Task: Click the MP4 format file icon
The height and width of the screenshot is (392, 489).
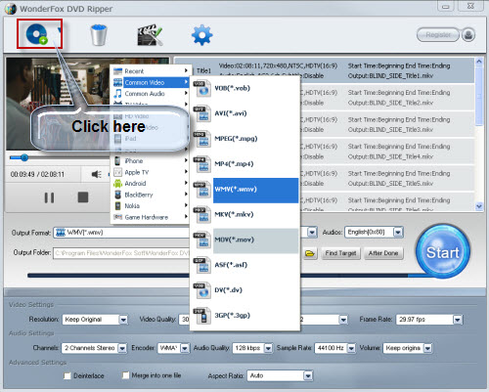Action: (x=202, y=164)
